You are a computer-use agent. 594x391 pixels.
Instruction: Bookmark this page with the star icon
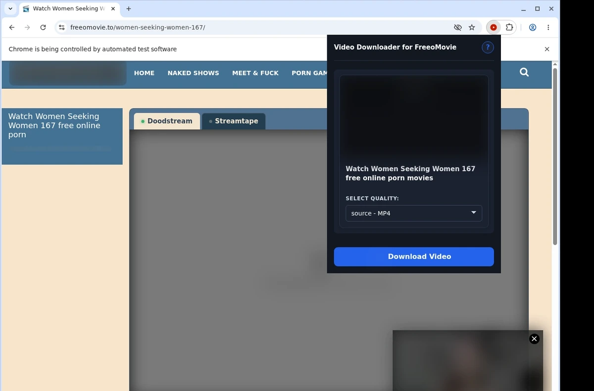472,28
